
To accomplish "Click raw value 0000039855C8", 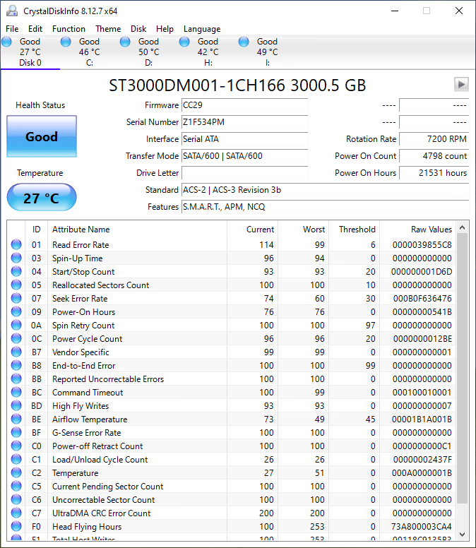I will point(422,244).
